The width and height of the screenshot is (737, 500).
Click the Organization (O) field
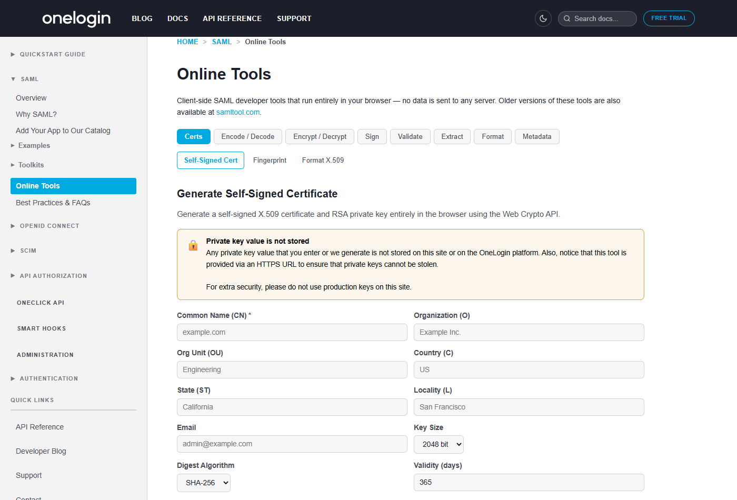[x=529, y=332]
